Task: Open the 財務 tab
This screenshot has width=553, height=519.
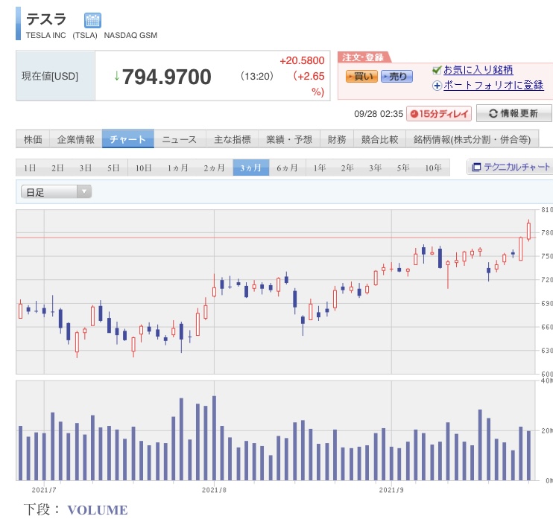Action: pyautogui.click(x=337, y=139)
